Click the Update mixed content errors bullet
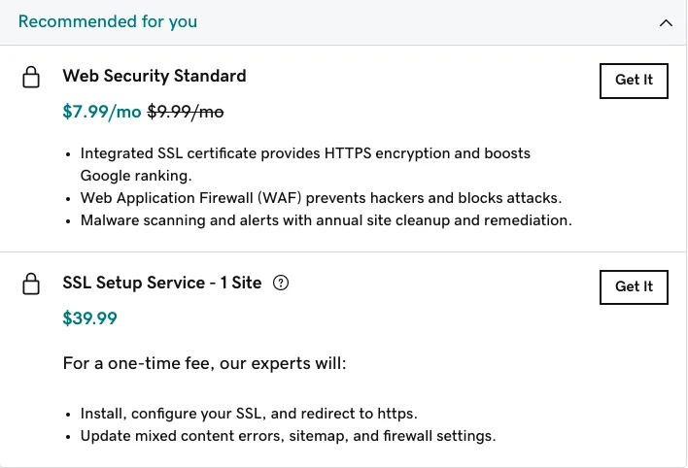 288,436
